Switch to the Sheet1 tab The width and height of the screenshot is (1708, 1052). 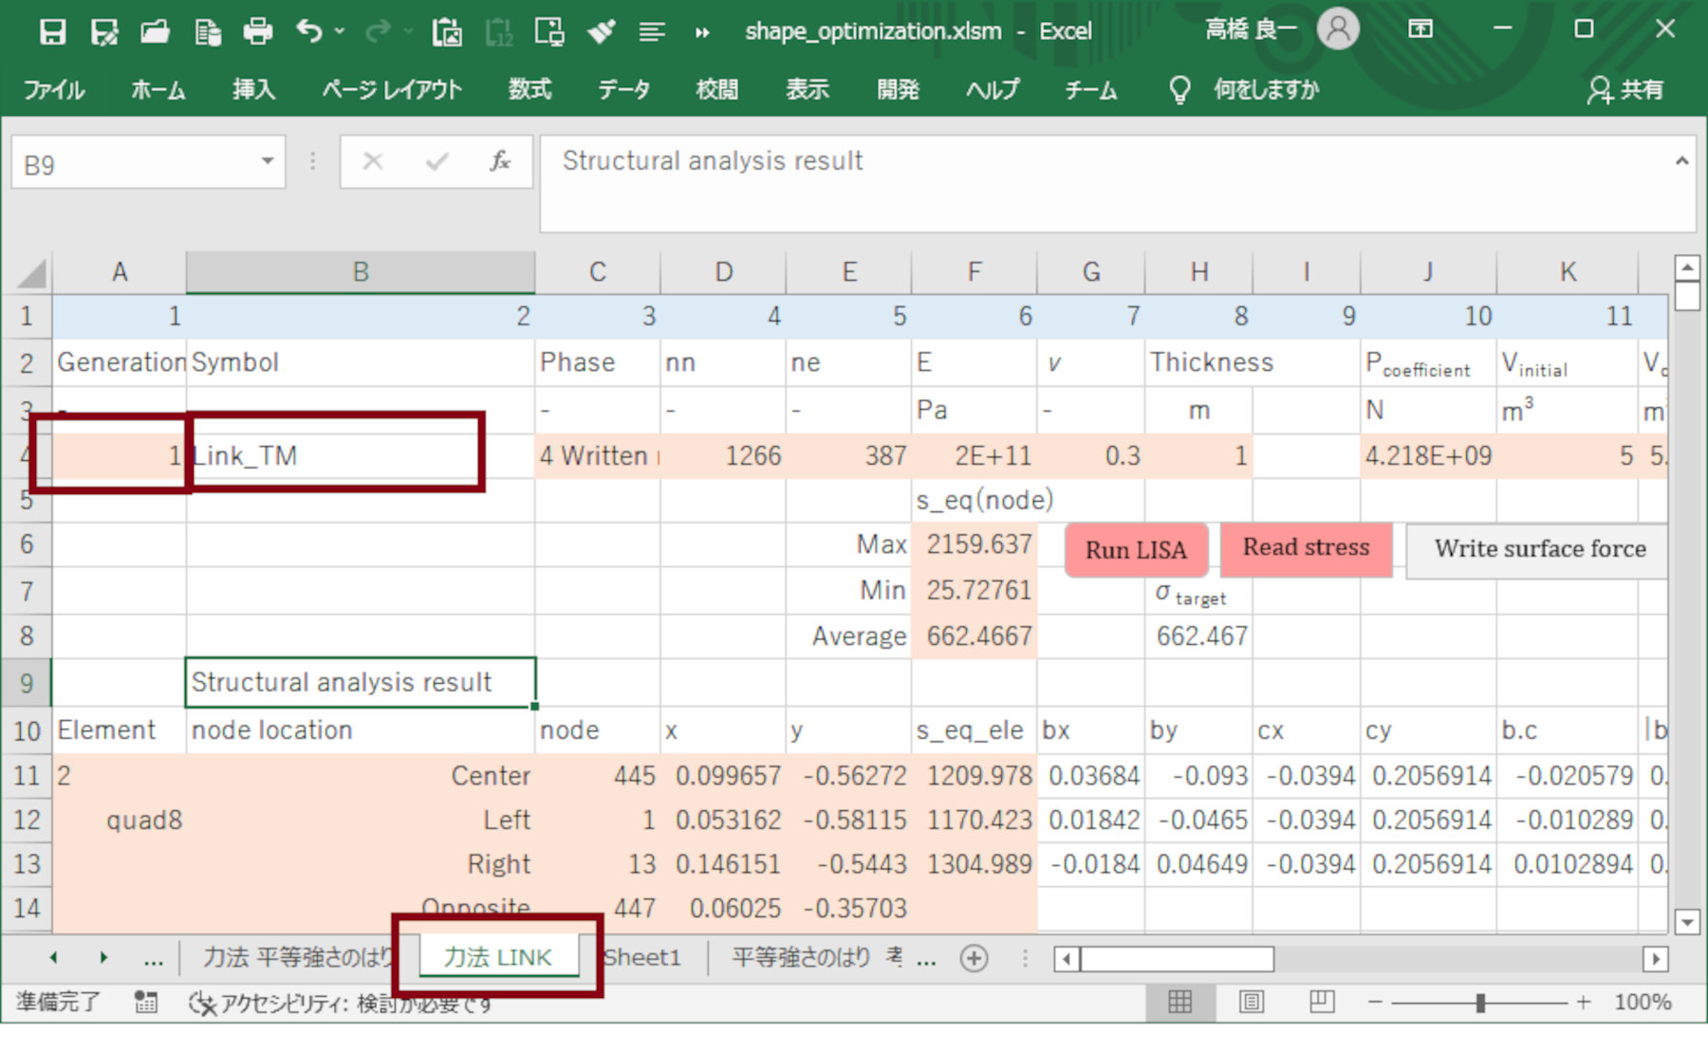tap(642, 958)
